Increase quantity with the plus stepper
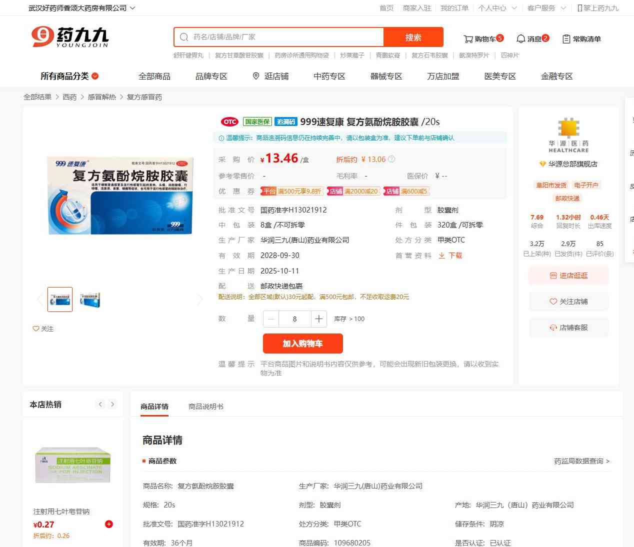 [x=318, y=319]
